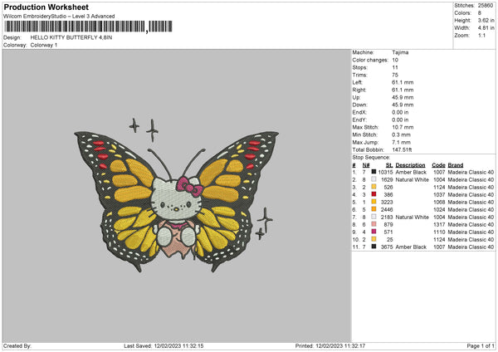The height and width of the screenshot is (352, 498).
Task: Click the Max Stitch value '10.7 mm'
Action: (403, 127)
